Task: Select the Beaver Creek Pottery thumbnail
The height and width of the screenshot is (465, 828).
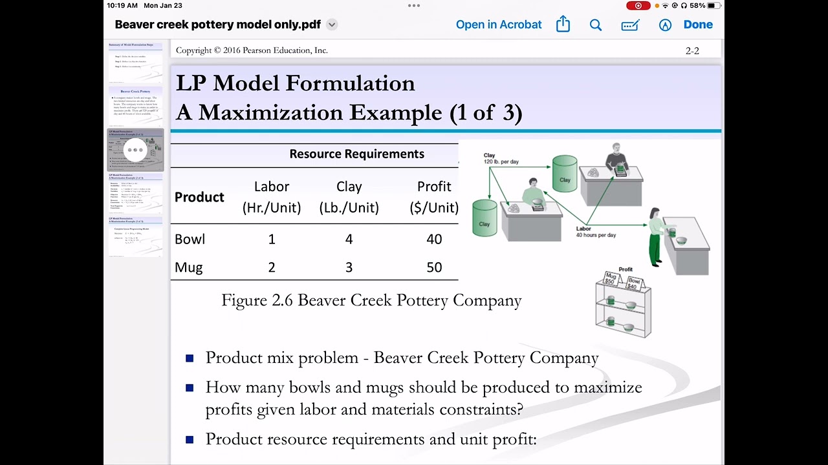Action: click(135, 107)
